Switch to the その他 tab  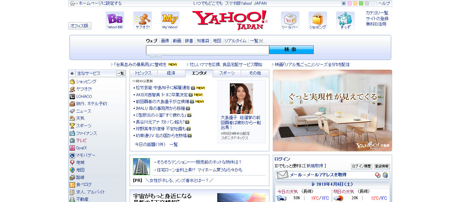click(255, 73)
